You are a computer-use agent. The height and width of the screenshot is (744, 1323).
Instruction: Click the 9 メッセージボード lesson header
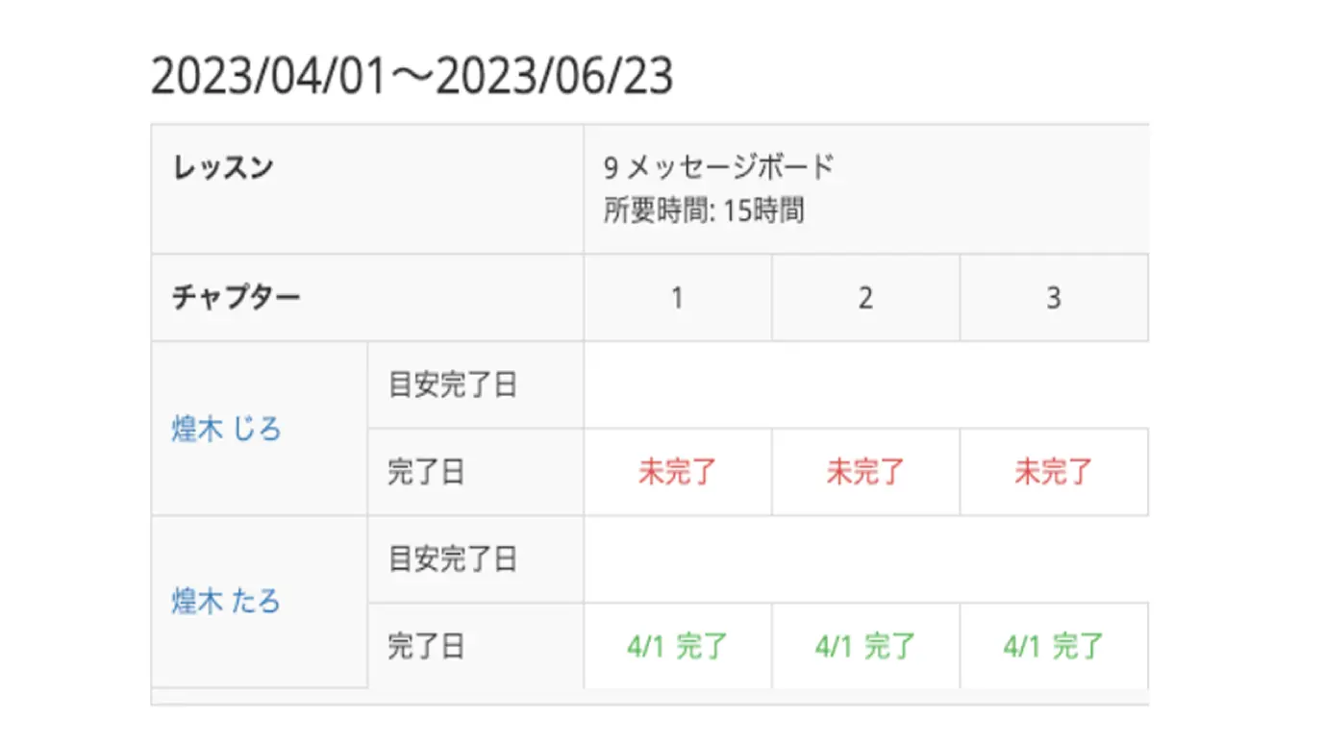point(718,167)
